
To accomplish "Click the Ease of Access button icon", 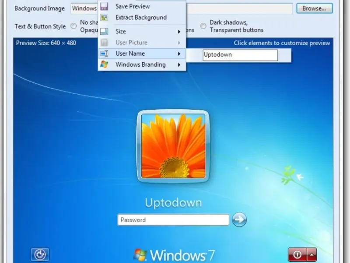I will 40,254.
